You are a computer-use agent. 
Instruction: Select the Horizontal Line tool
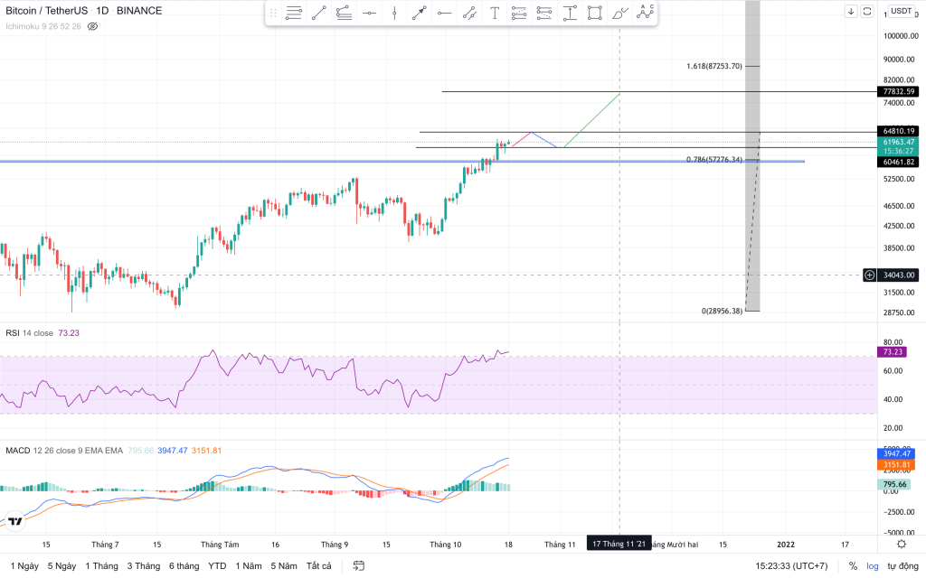tap(368, 13)
